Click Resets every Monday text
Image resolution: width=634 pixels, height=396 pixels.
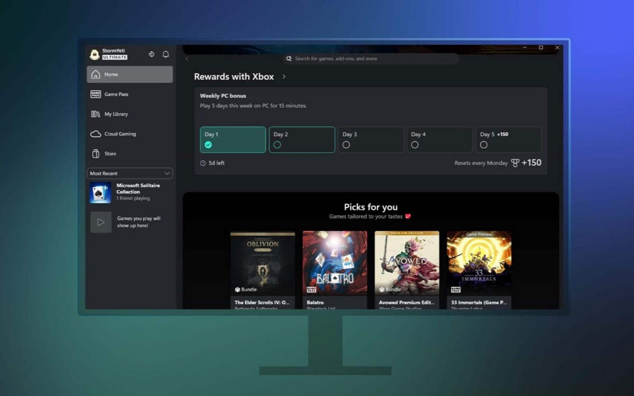click(481, 163)
